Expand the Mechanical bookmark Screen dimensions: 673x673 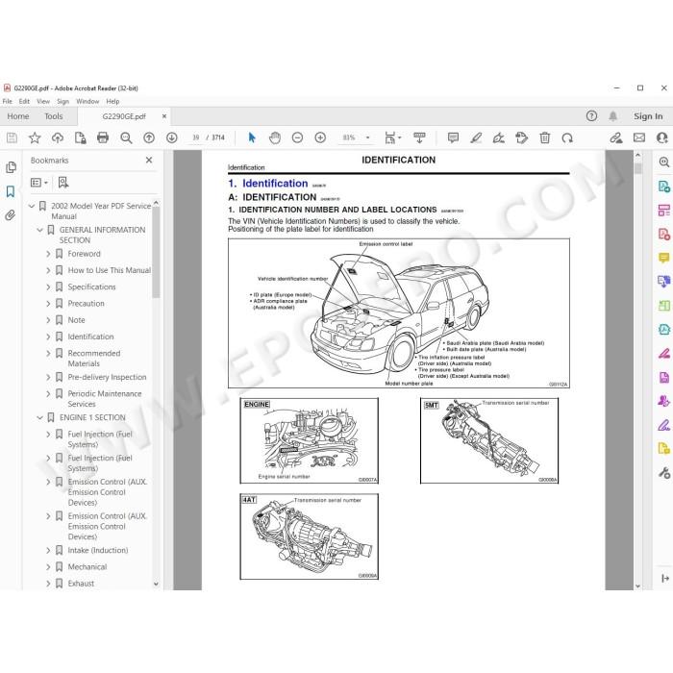[48, 567]
